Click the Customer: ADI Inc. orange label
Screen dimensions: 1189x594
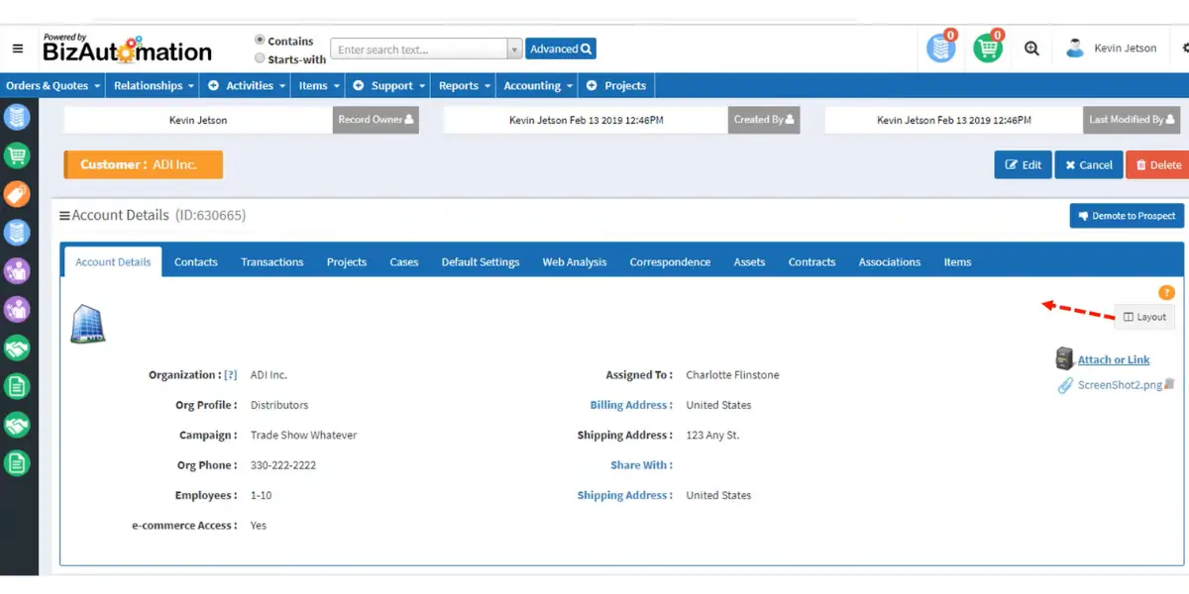(144, 164)
